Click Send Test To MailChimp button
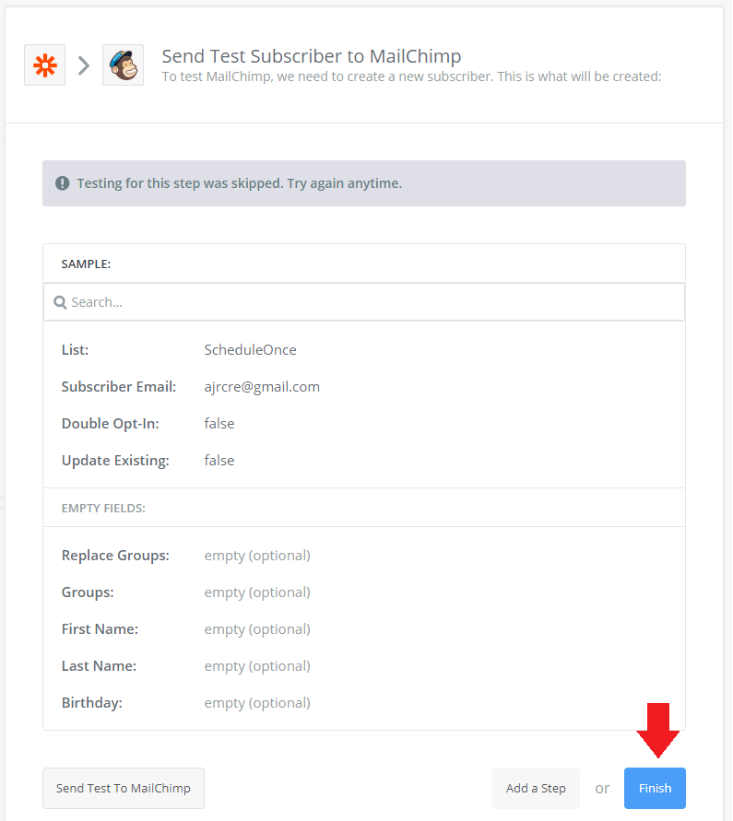733x821 pixels. coord(124,788)
